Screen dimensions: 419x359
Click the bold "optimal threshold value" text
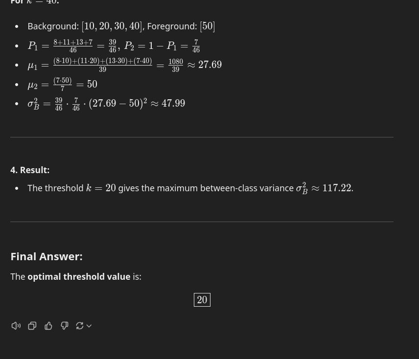point(79,276)
